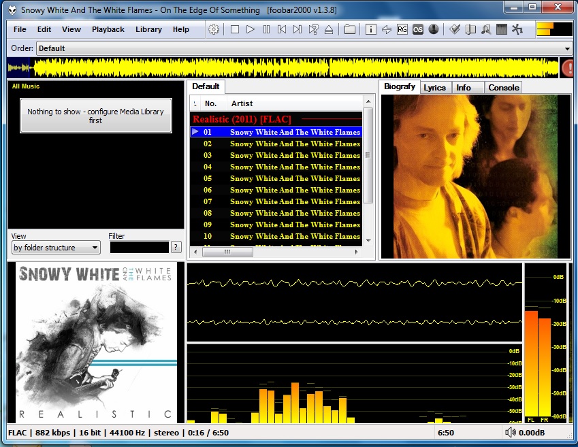
Task: Open preferences with the gear icon
Action: [214, 29]
